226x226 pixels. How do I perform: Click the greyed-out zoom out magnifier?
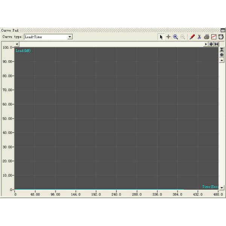click(x=183, y=37)
